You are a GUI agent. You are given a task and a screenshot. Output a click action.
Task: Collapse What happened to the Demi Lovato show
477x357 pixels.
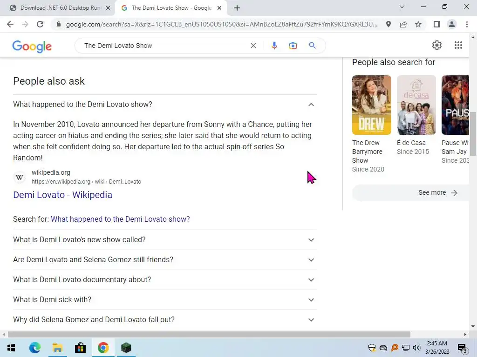[165, 105]
